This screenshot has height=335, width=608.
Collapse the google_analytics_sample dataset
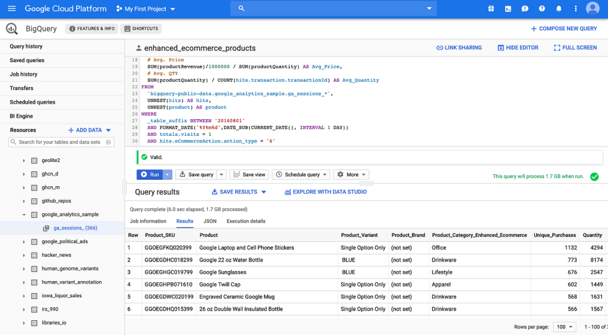24,215
